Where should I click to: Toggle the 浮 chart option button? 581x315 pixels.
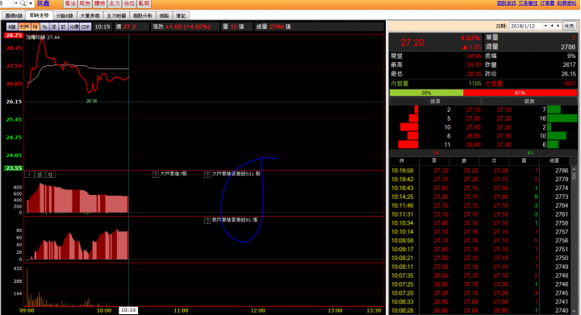click(54, 27)
